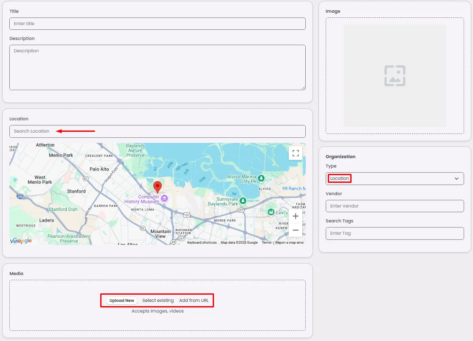Image resolution: width=473 pixels, height=341 pixels.
Task: Zoom out on the map
Action: tap(296, 230)
